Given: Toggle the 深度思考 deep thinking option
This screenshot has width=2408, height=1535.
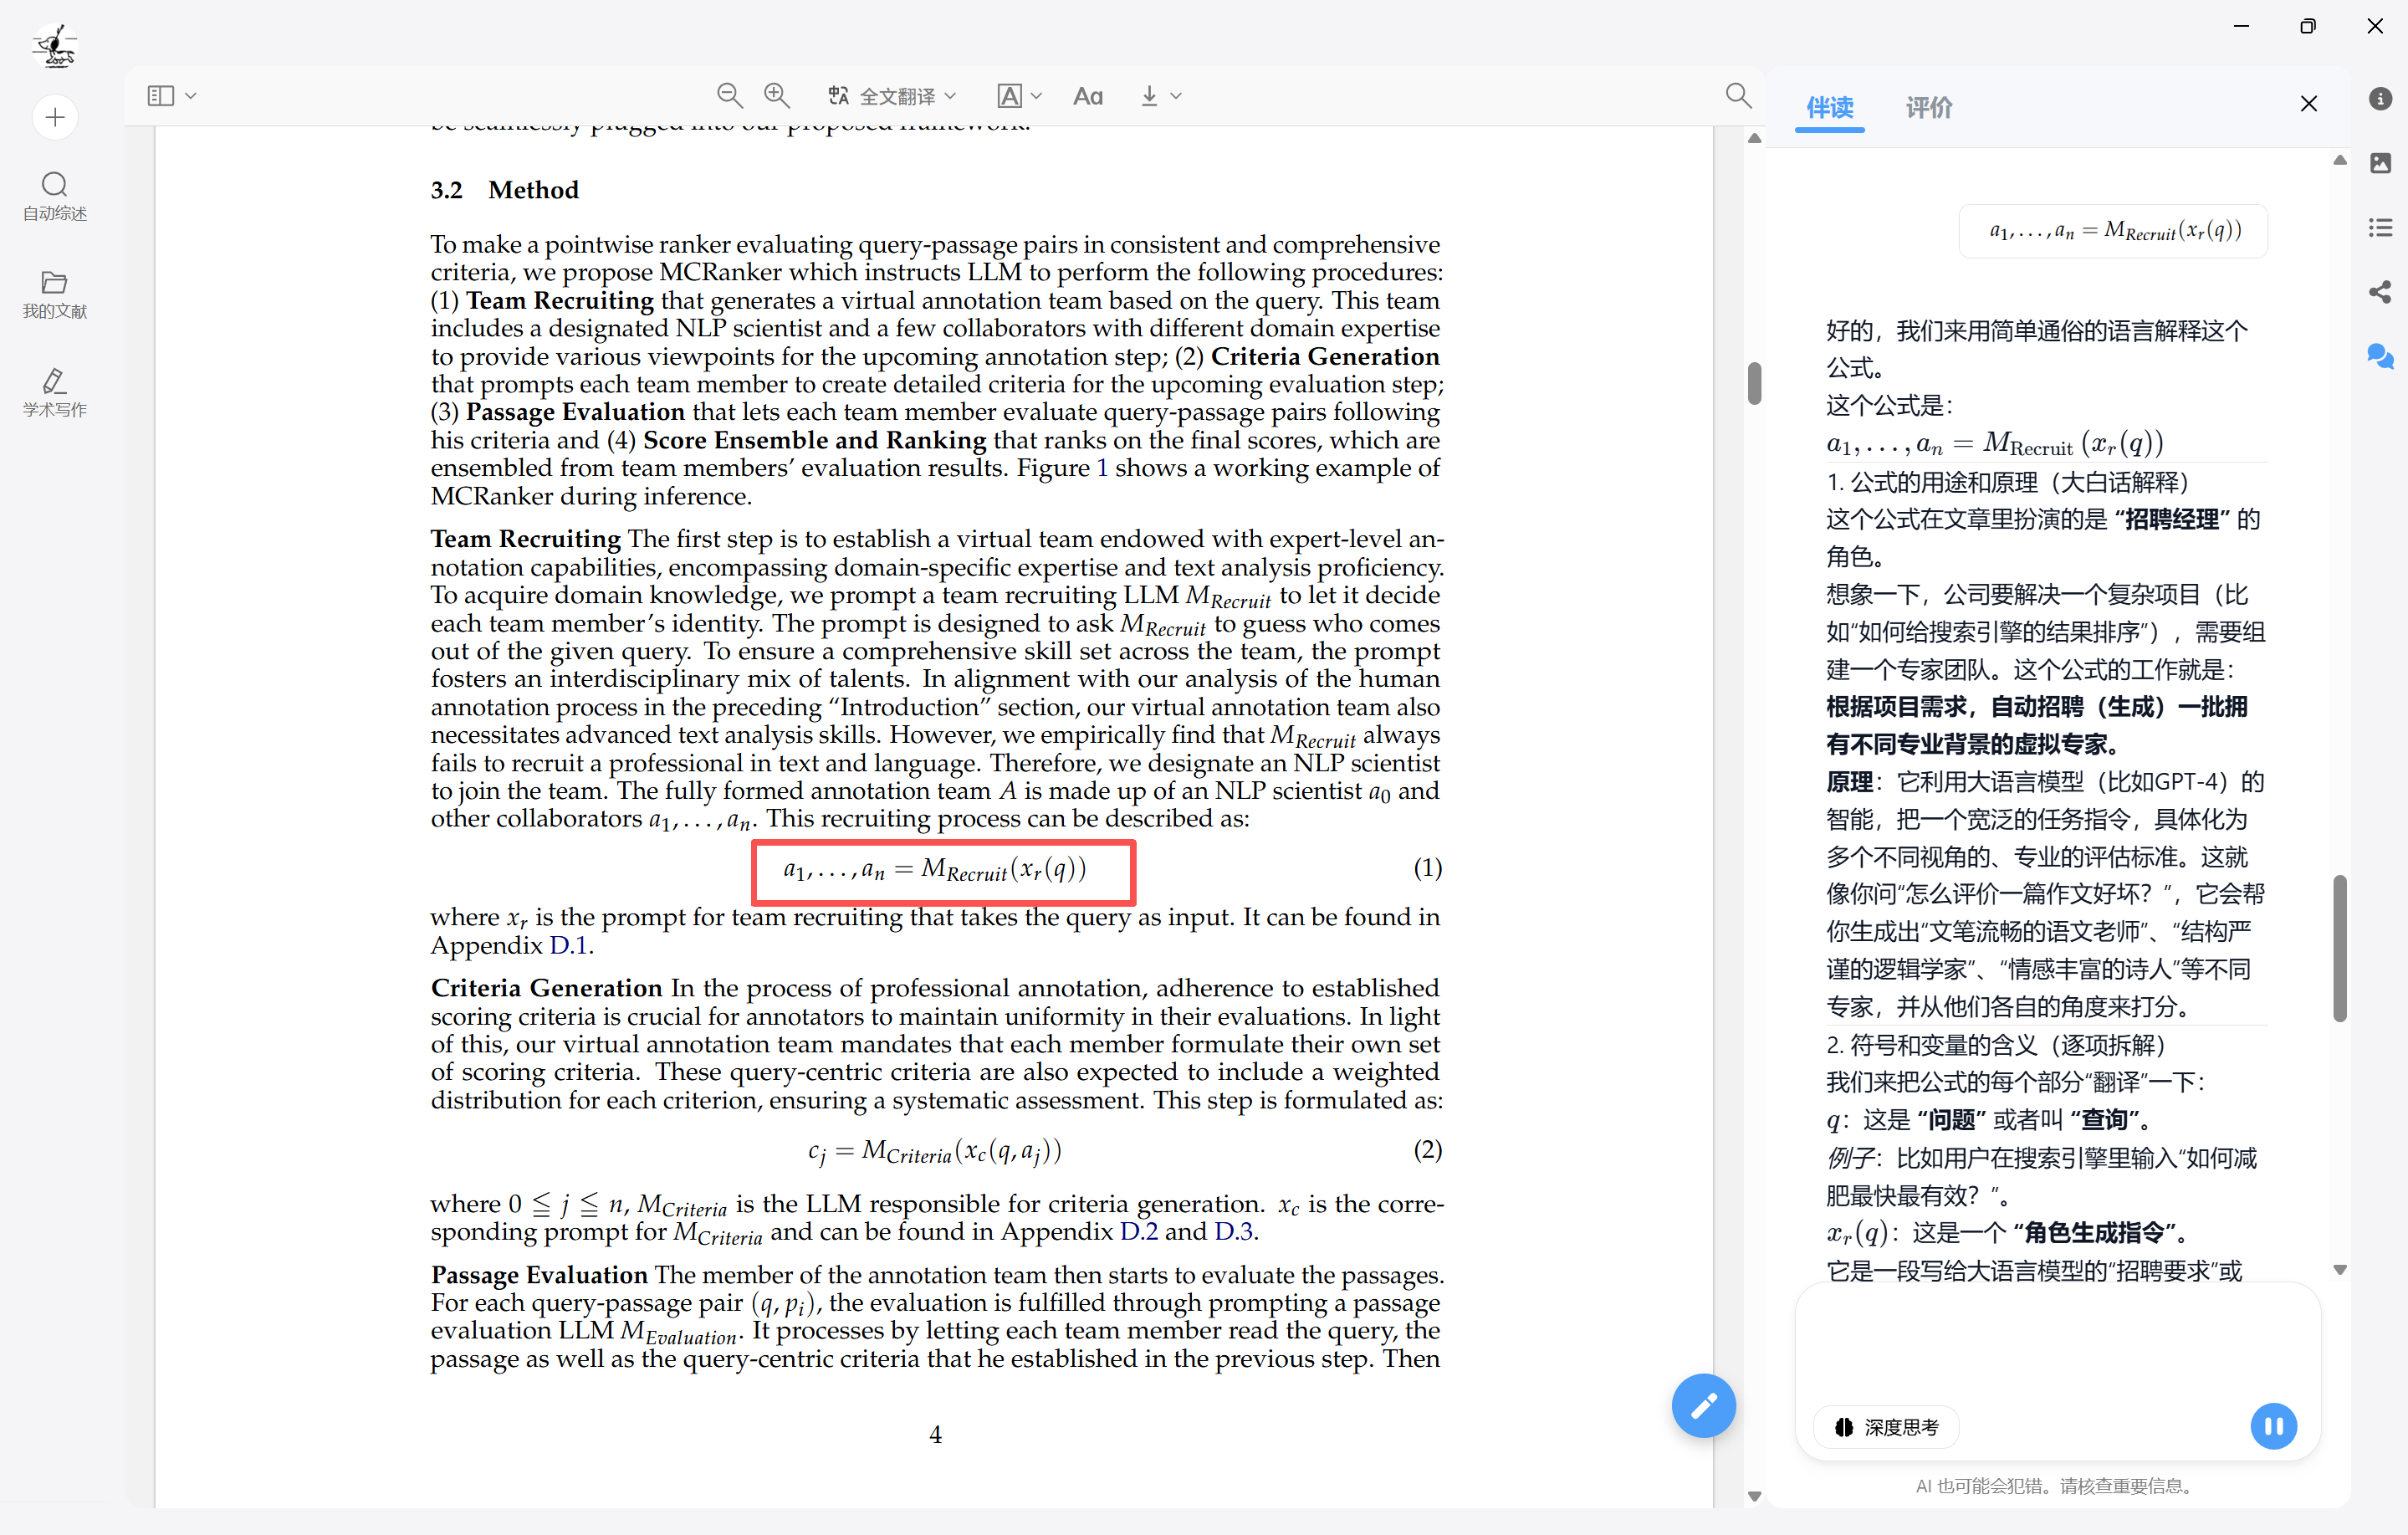Looking at the screenshot, I should tap(1887, 1427).
